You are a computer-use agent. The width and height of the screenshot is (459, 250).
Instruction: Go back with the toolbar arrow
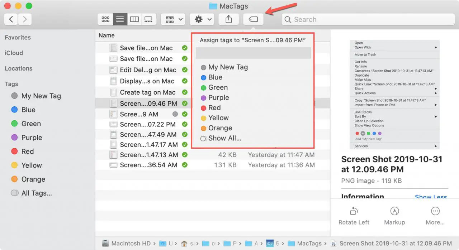point(11,19)
